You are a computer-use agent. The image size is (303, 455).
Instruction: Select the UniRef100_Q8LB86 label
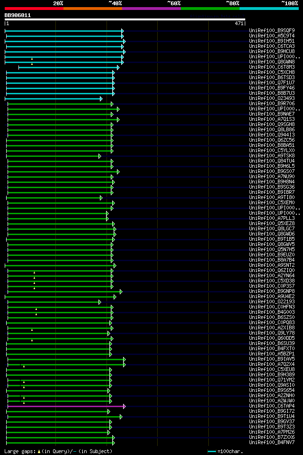tap(272, 130)
